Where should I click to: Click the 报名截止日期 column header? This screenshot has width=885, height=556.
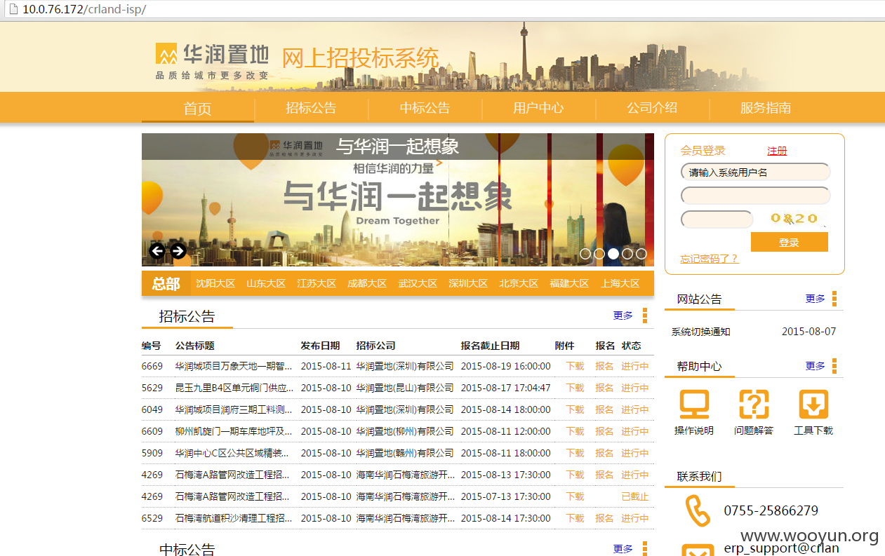tap(490, 346)
